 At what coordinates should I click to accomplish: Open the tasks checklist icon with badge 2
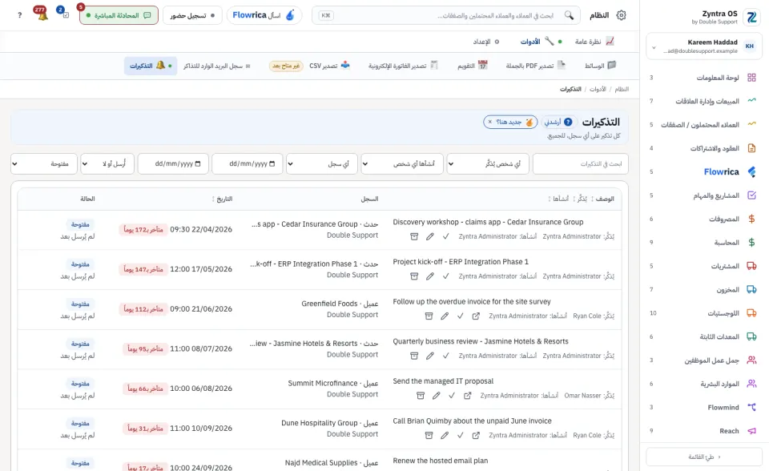(64, 14)
